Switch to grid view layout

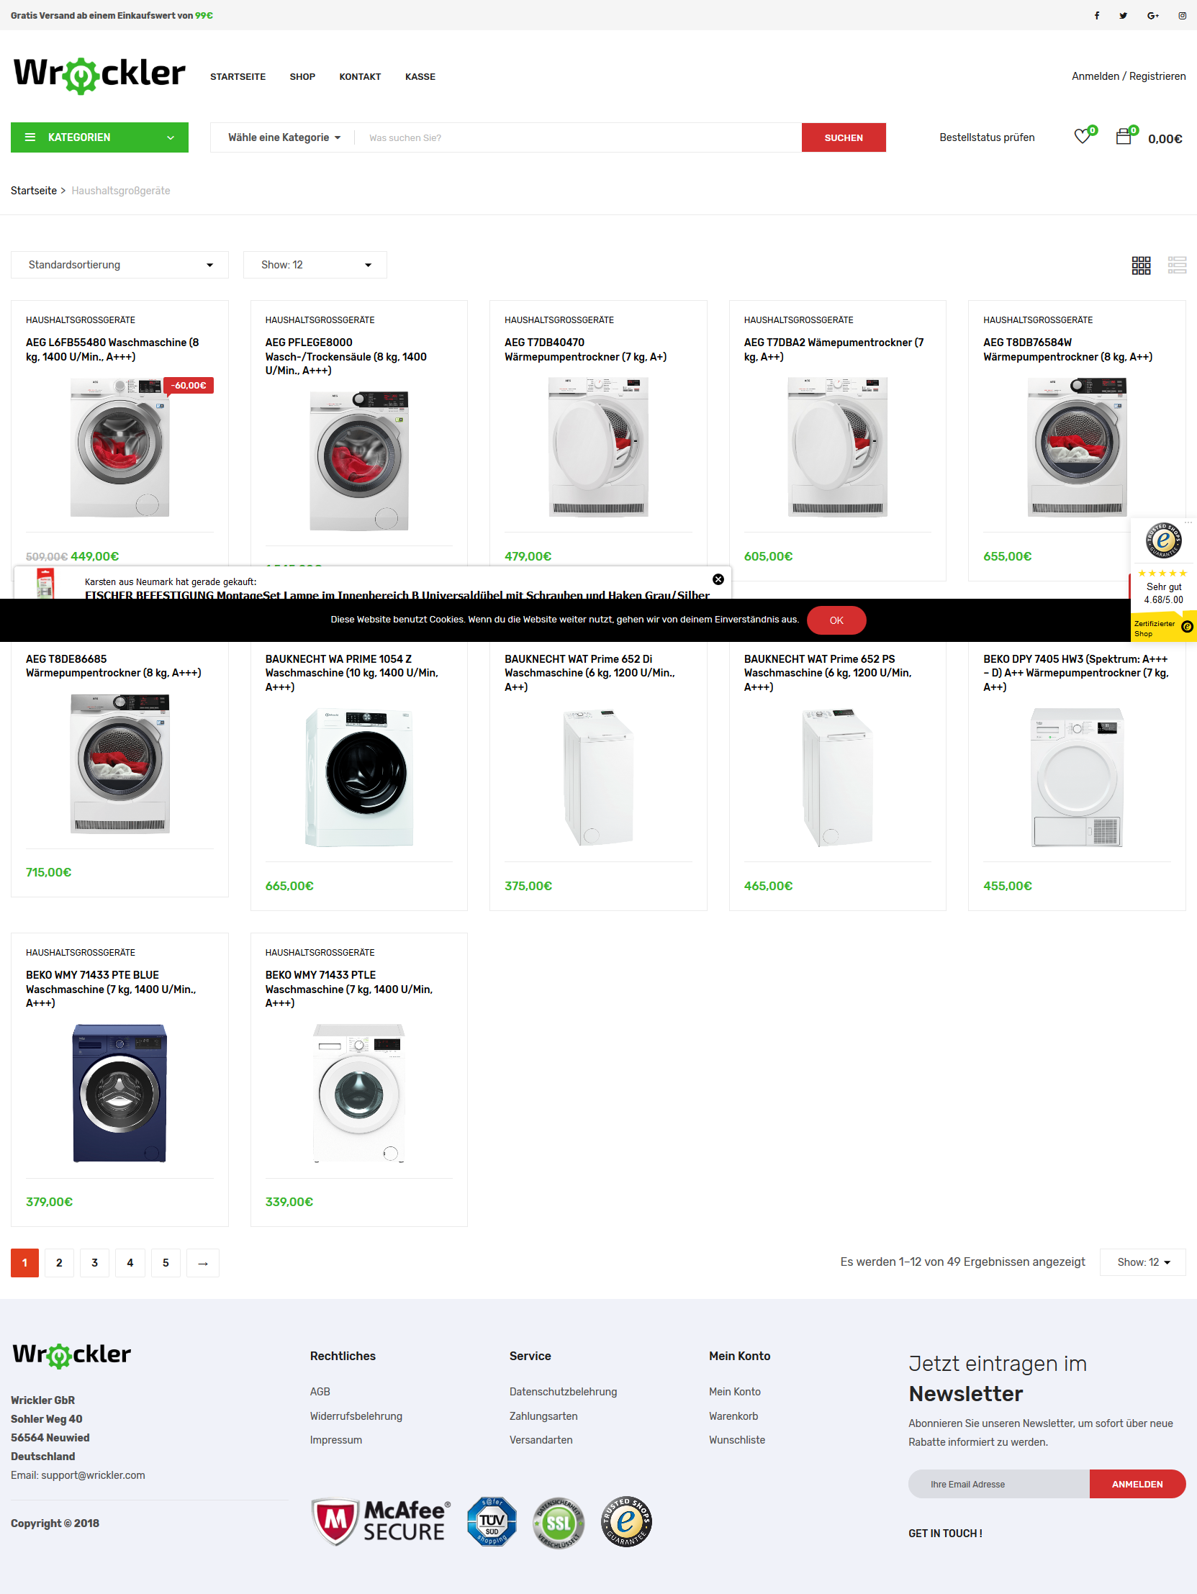click(1141, 265)
